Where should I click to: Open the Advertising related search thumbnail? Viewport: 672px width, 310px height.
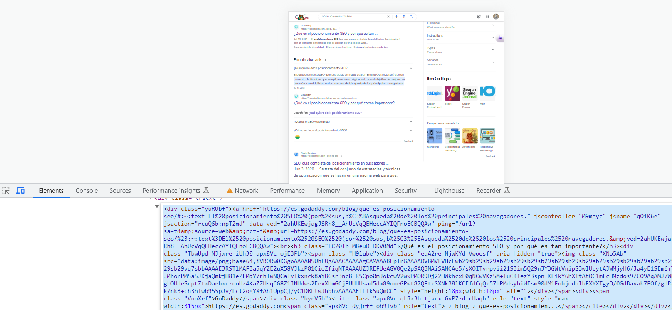click(470, 136)
